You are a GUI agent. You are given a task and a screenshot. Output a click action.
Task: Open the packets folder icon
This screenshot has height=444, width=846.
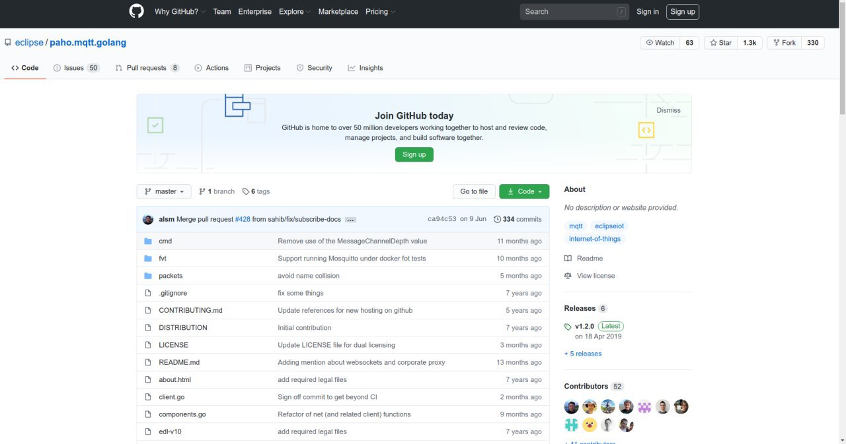click(148, 276)
